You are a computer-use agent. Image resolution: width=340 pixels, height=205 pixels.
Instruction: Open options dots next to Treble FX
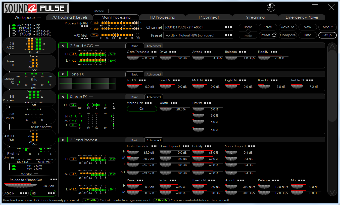click(310, 80)
